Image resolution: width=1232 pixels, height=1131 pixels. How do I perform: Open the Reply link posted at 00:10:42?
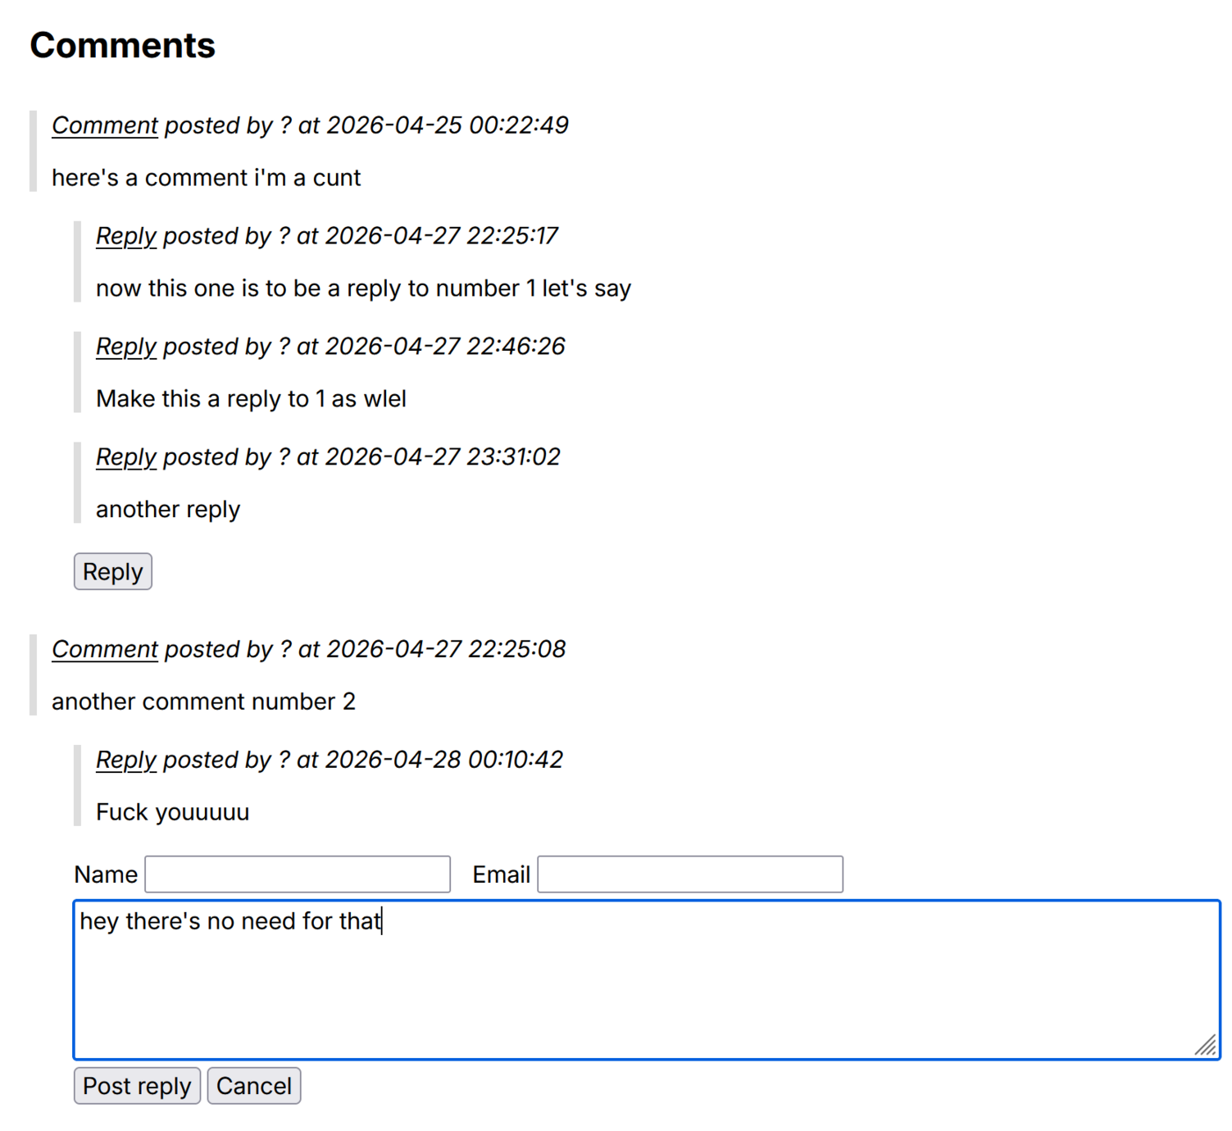[x=125, y=760]
